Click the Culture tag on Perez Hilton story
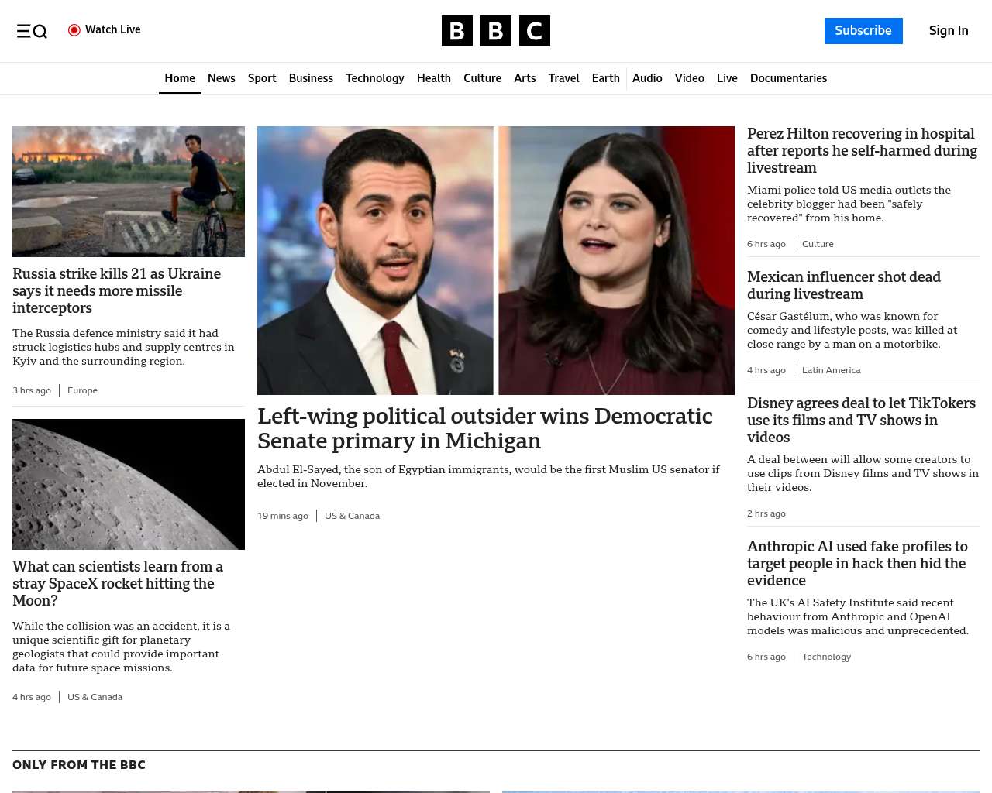This screenshot has width=992, height=793. (x=818, y=244)
